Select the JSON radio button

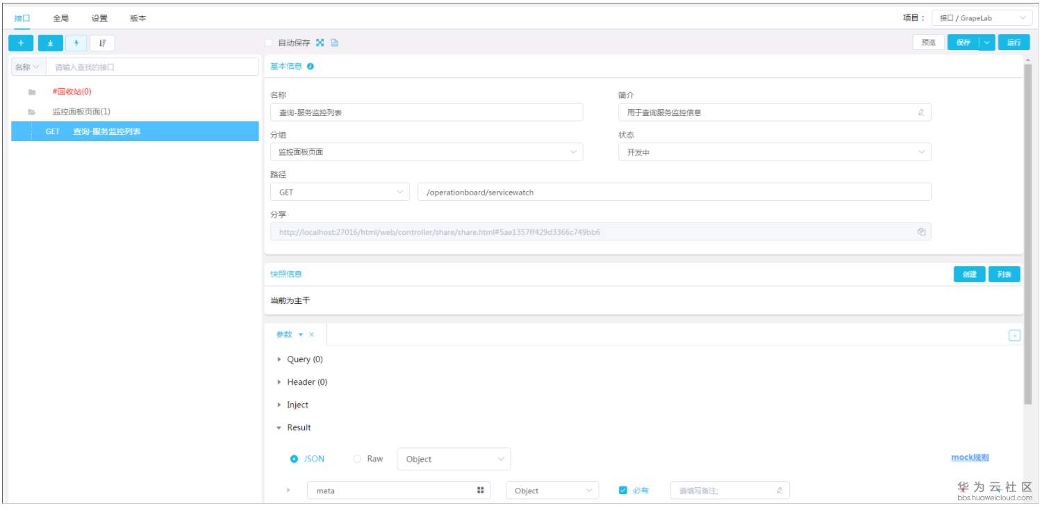coord(294,459)
